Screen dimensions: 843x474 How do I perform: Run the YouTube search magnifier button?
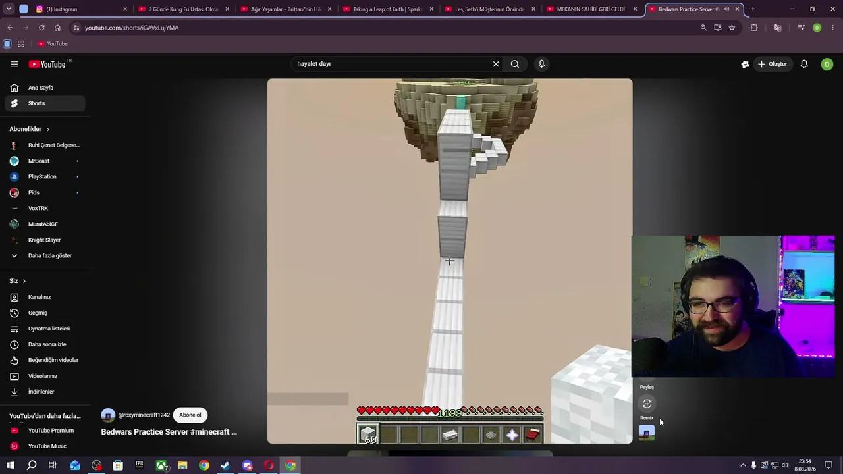(515, 64)
